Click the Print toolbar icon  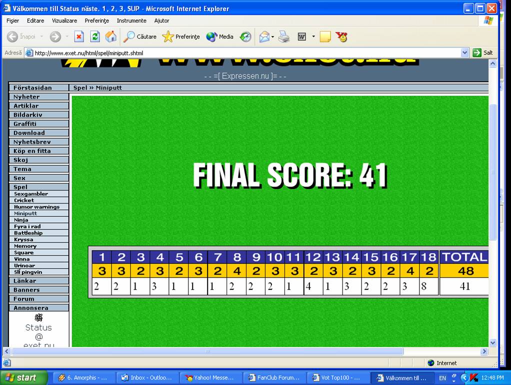[x=284, y=36]
